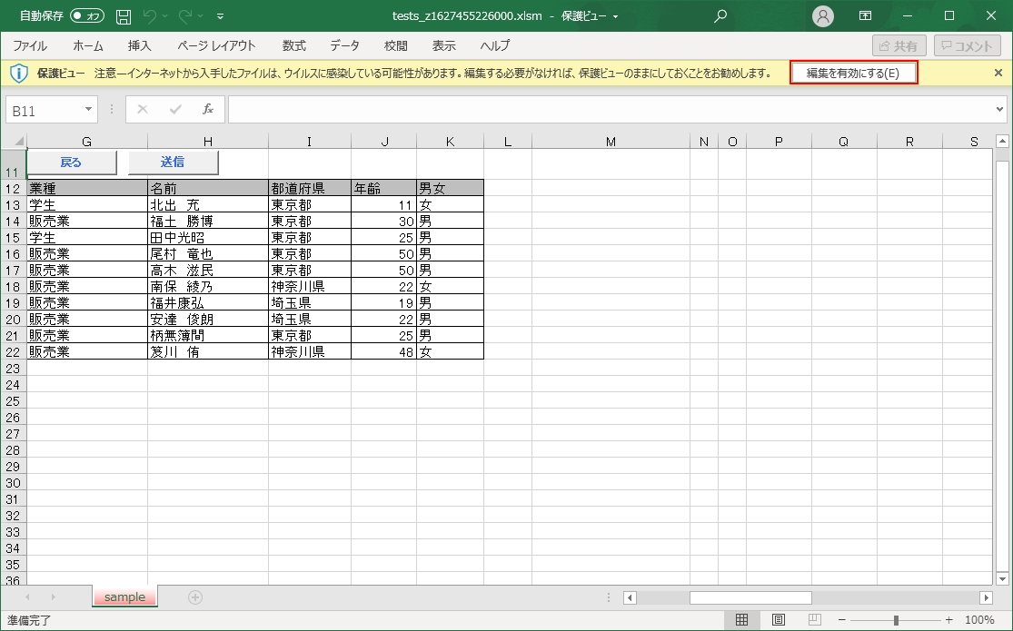Viewport: 1013px width, 631px height.
Task: Switch to the 数式 tab
Action: point(294,46)
